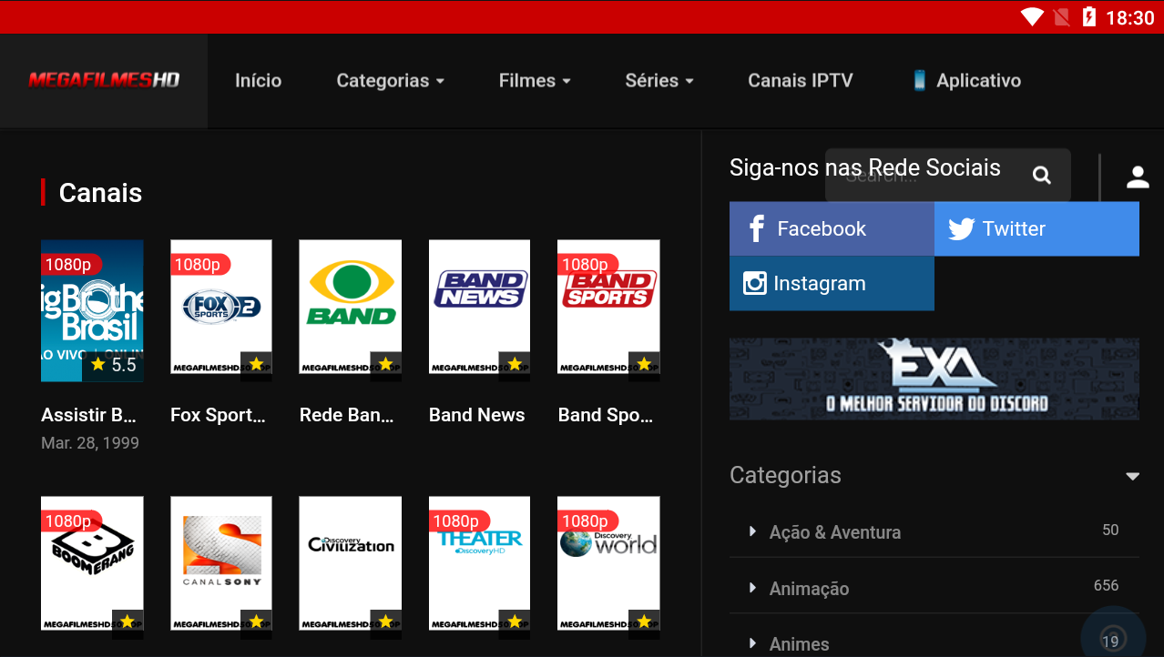Click the arrow beside Ação & Aventura
This screenshot has height=657, width=1164.
point(752,531)
